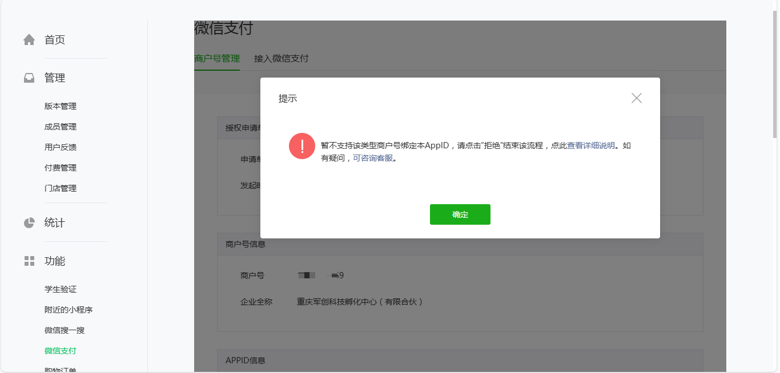This screenshot has width=780, height=373.
Task: Open 成员管理 in the sidebar
Action: [61, 127]
